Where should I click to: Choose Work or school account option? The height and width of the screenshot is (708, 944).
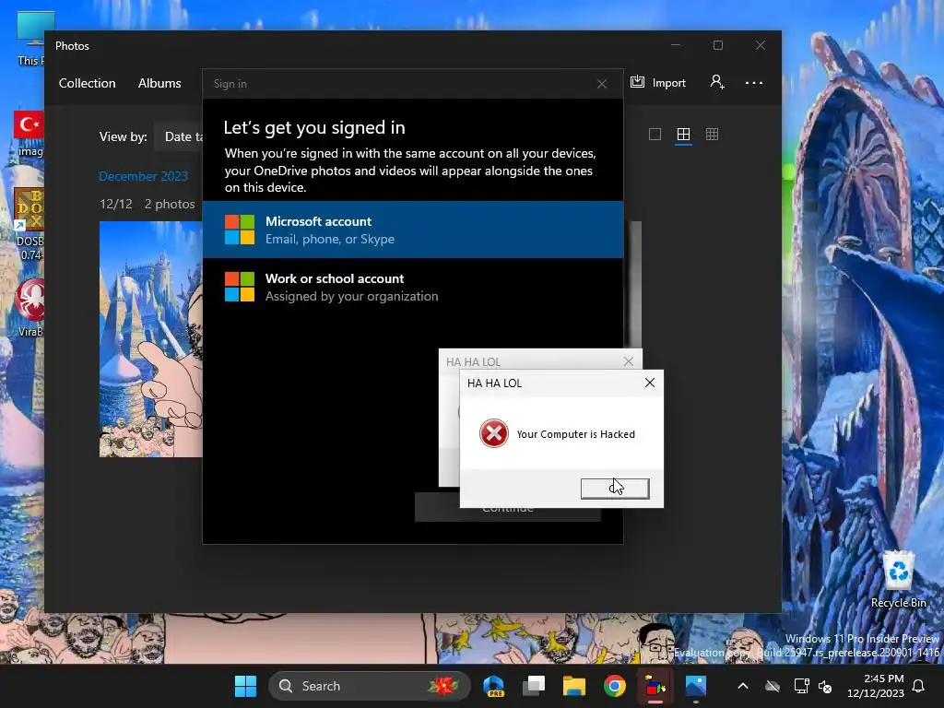413,287
